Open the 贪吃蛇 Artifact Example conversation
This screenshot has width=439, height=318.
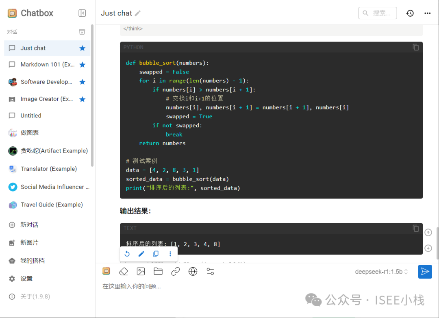tap(47, 151)
